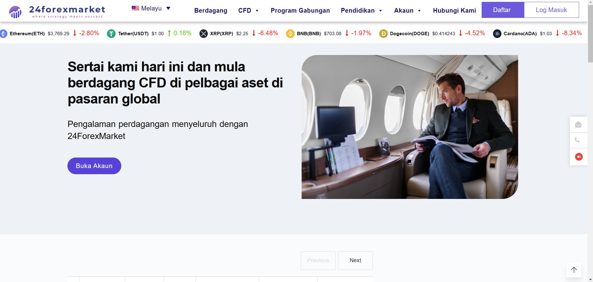Expand the CFD menu arrow
Image resolution: width=593 pixels, height=282 pixels.
coord(257,11)
